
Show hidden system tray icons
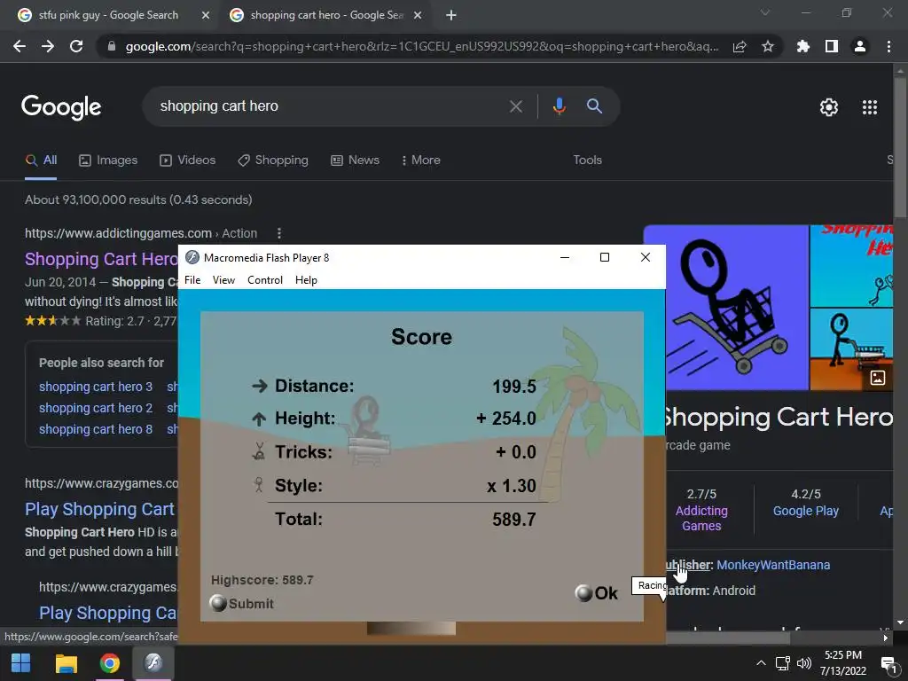click(761, 663)
